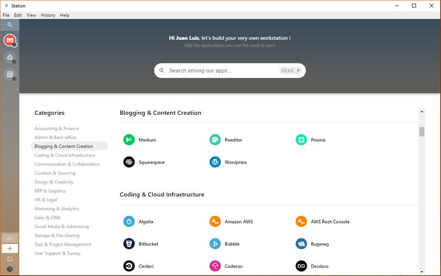Open the History menu
Image resolution: width=441 pixels, height=276 pixels.
coord(48,15)
